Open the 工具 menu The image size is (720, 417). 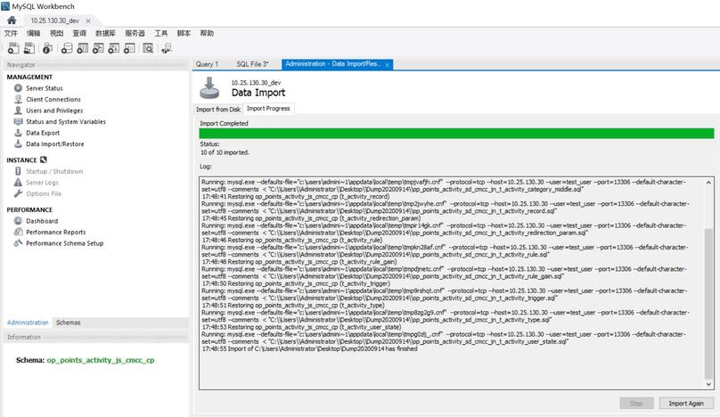[x=161, y=33]
